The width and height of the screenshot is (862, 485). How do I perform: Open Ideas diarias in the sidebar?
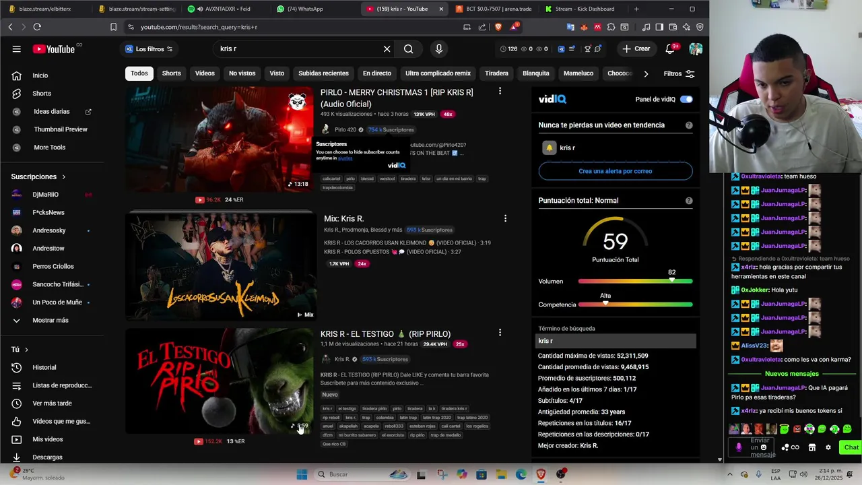coord(53,111)
